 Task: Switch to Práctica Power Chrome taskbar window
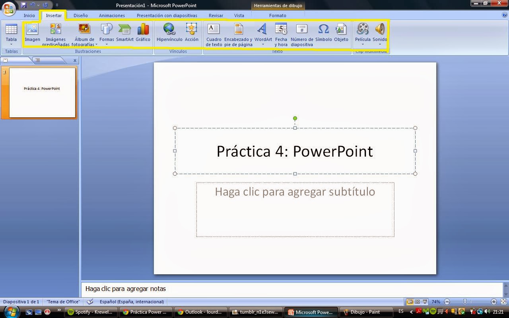[x=146, y=312]
